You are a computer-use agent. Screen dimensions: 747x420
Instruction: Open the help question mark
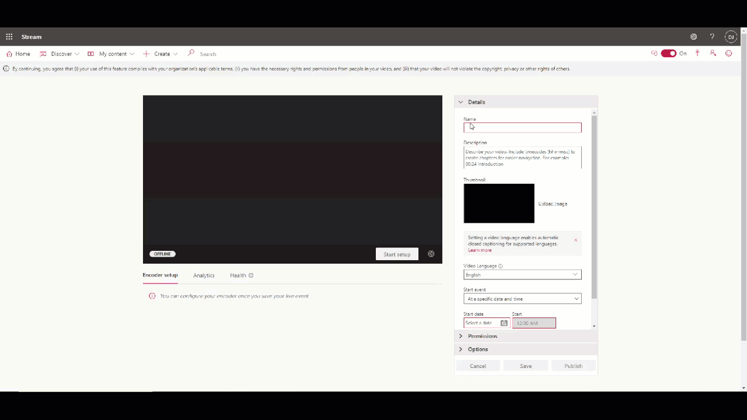tap(712, 37)
